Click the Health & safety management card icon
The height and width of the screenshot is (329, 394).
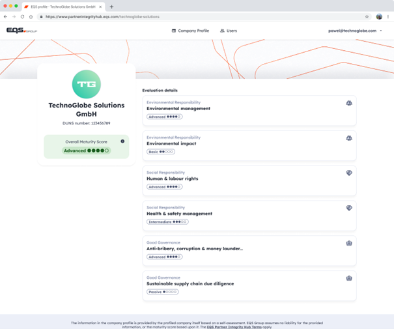pyautogui.click(x=349, y=208)
